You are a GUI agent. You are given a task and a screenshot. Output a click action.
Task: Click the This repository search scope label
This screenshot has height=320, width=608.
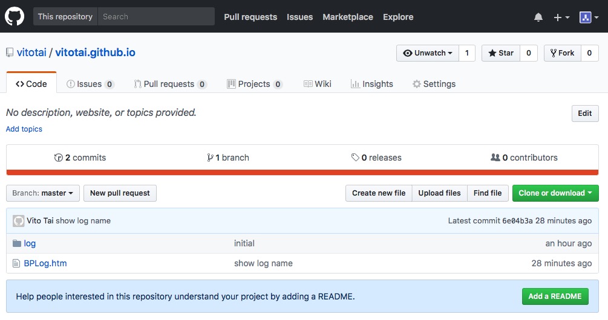click(x=65, y=17)
